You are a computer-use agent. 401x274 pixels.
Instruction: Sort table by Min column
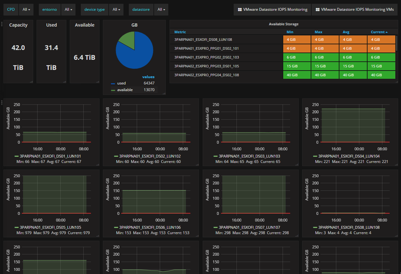(x=290, y=32)
